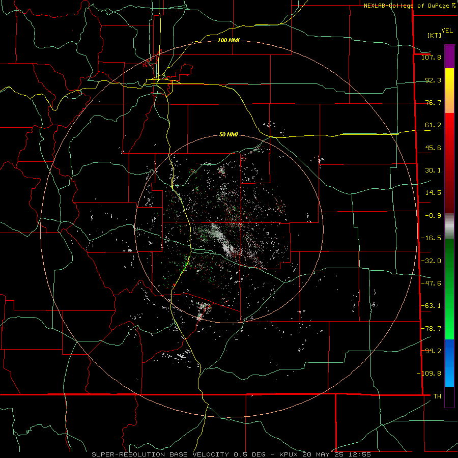
Task: Click the -63.1 velocity scale value
Action: coord(431,306)
